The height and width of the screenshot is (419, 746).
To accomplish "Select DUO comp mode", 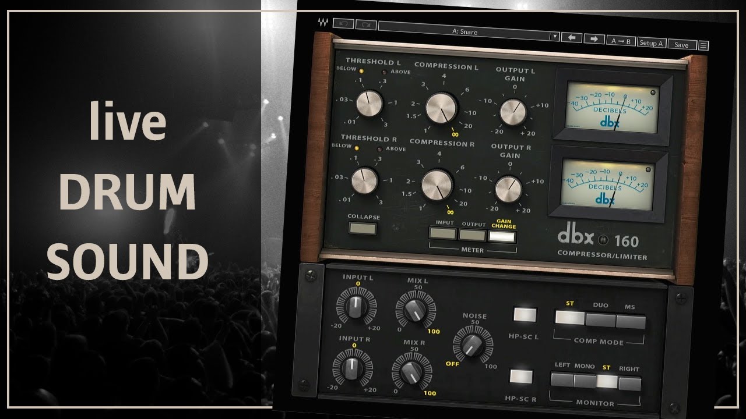I will coord(600,320).
